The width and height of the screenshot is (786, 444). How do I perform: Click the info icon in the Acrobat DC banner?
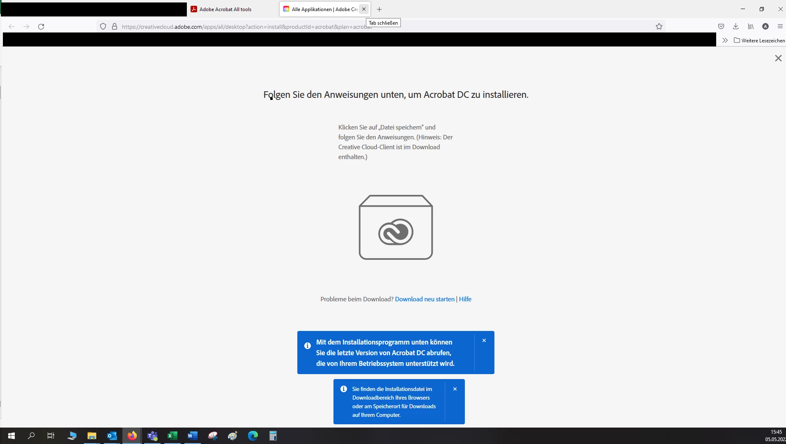[x=308, y=346]
